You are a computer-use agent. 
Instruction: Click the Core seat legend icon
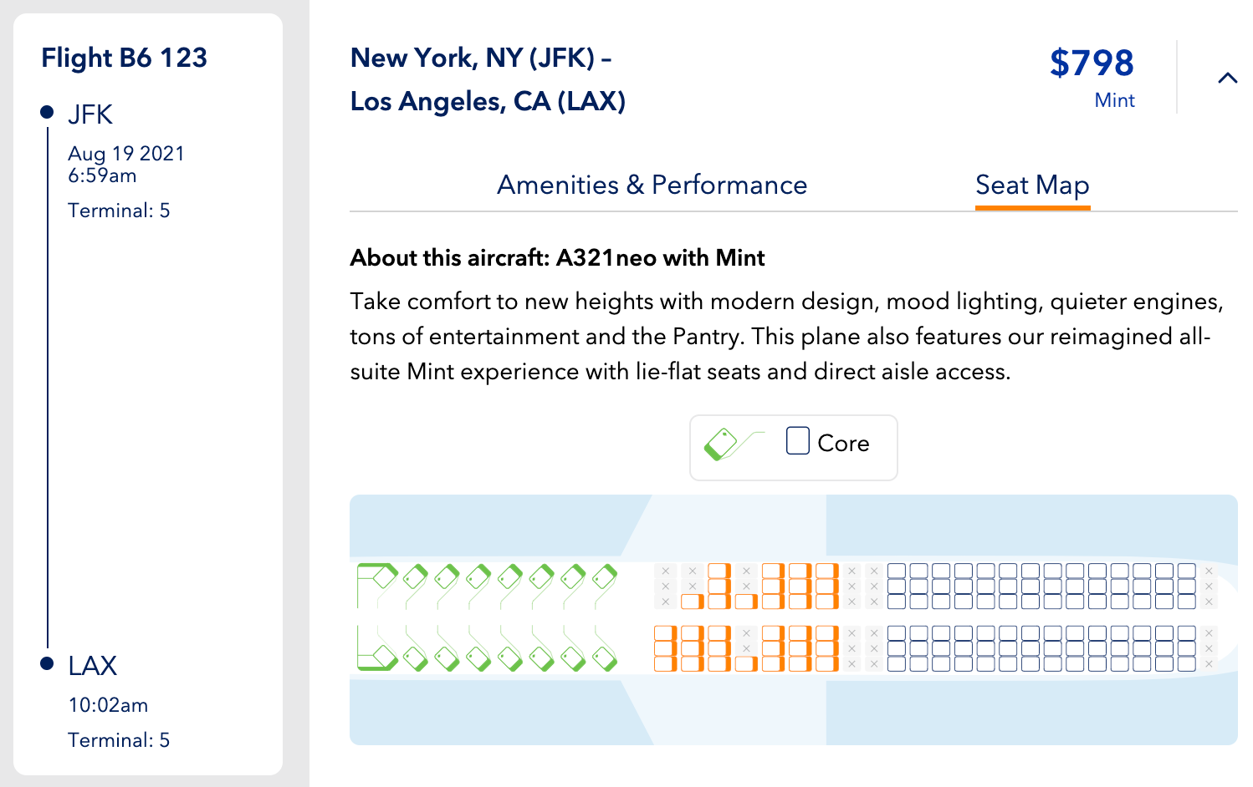tap(797, 440)
